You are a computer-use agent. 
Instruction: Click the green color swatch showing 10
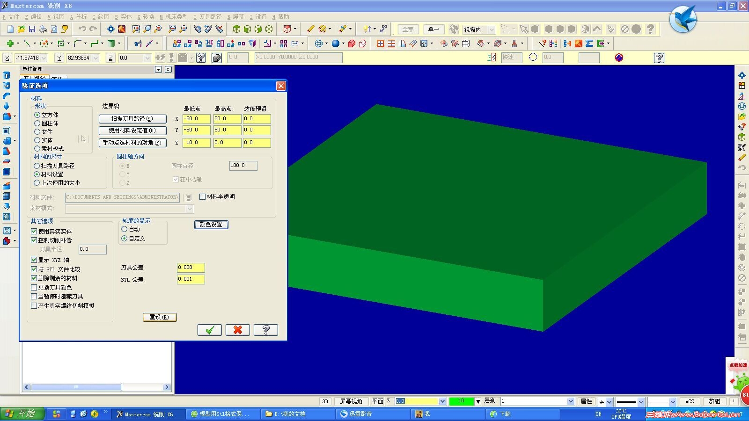[x=461, y=401]
